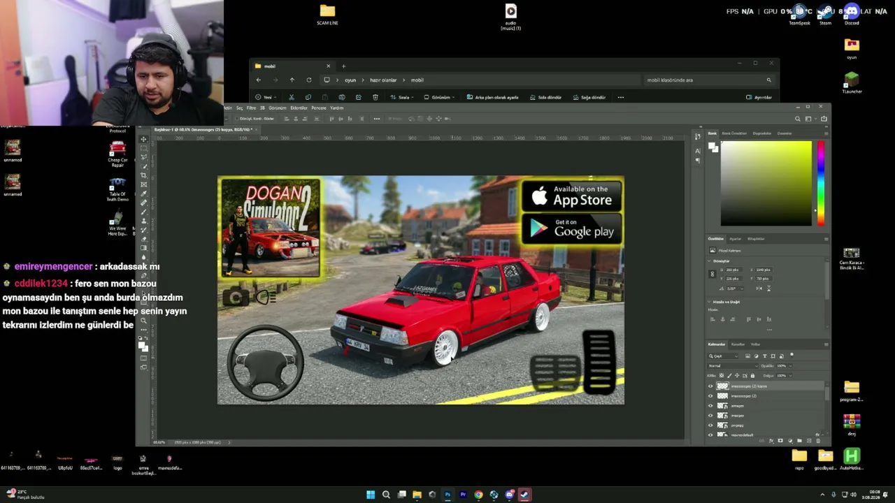This screenshot has width=895, height=503.
Task: Toggle lock all for the layer
Action: [x=752, y=375]
